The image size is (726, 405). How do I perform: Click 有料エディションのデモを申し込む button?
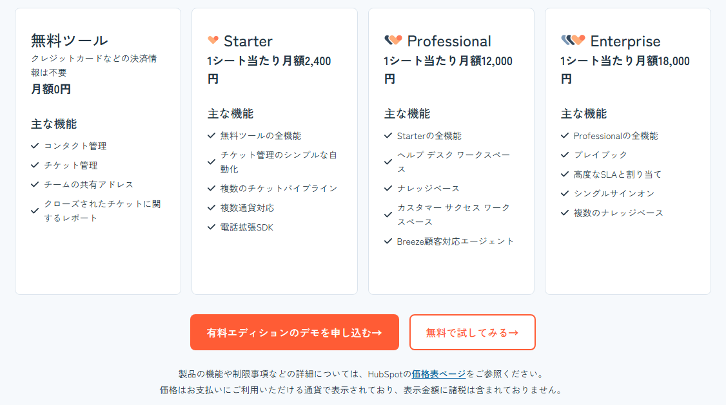tap(294, 332)
